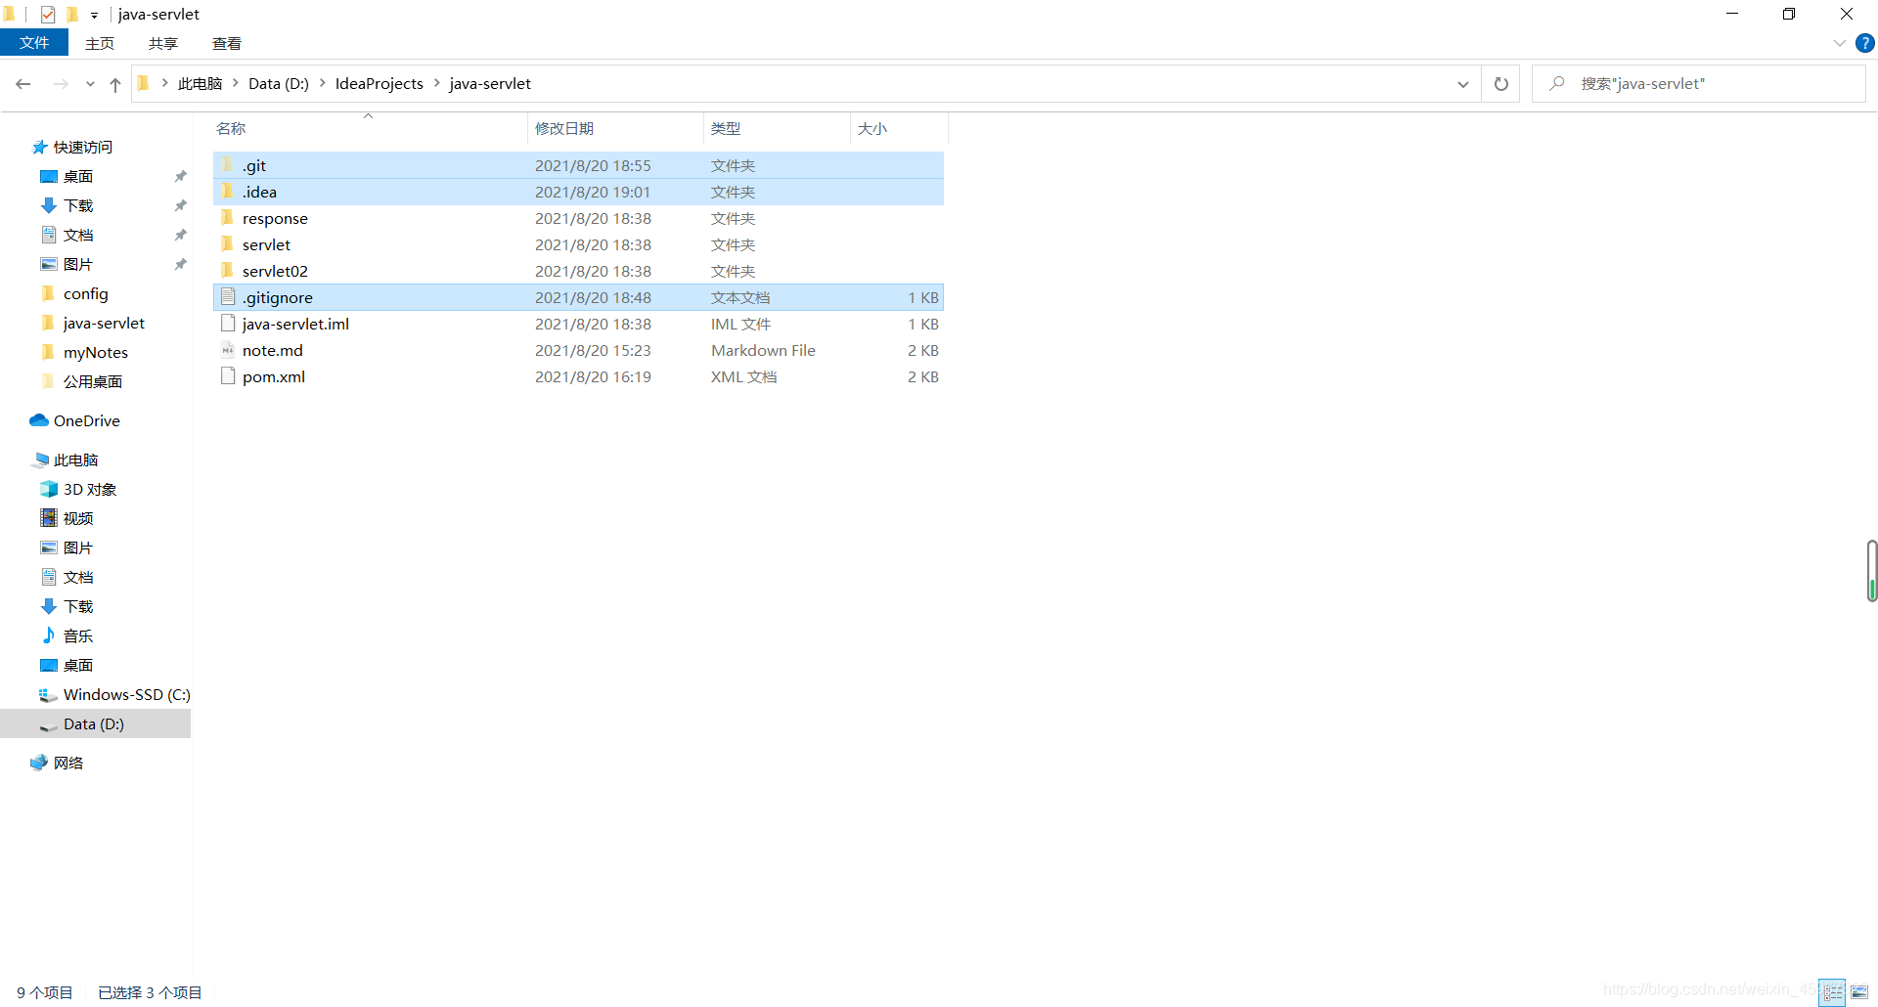This screenshot has height=1007, width=1878.
Task: Click the forward navigation arrow
Action: point(61,84)
